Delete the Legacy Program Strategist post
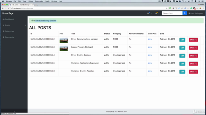This screenshot has width=206, height=115. point(193,48)
